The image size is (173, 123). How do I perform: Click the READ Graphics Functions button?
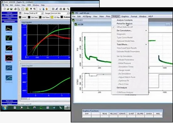tap(105, 114)
